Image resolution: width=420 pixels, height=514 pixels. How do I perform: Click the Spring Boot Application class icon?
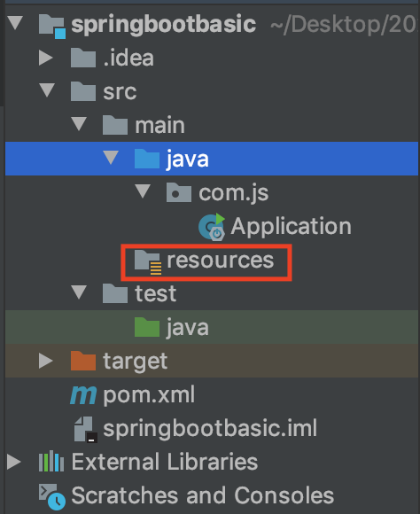point(212,227)
